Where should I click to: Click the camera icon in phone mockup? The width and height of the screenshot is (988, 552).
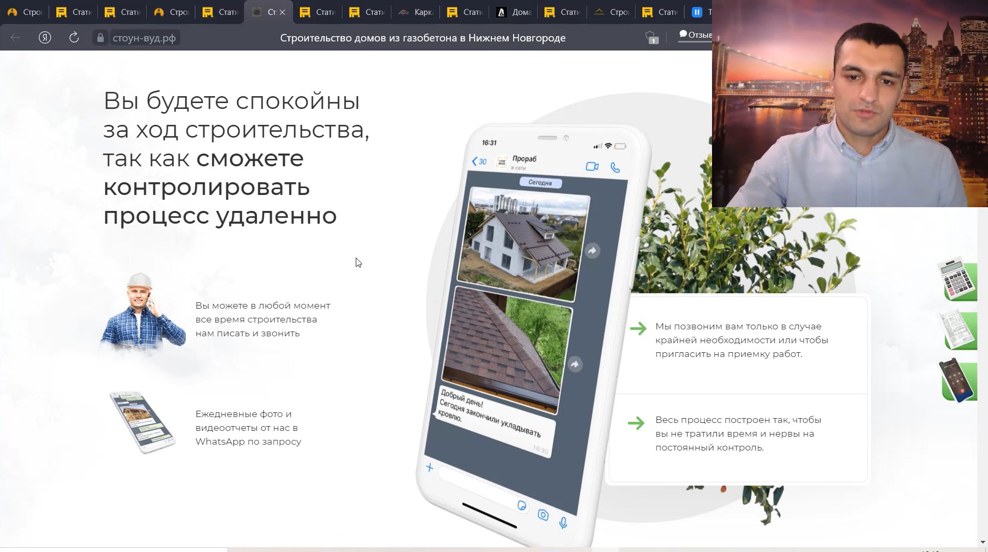(543, 514)
